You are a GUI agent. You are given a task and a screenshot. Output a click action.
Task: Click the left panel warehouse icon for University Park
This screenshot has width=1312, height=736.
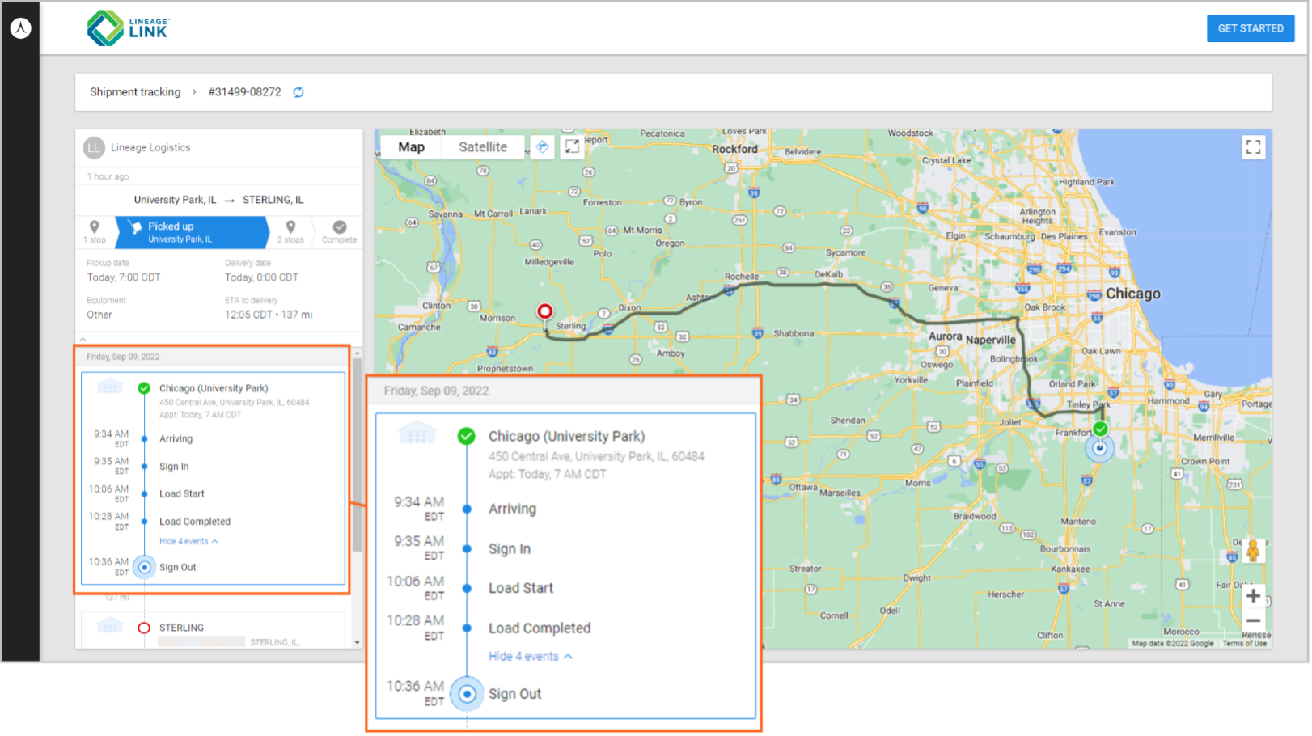point(110,387)
